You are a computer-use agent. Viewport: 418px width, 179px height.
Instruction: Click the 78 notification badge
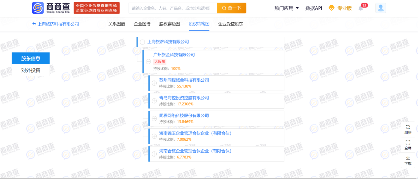pyautogui.click(x=364, y=5)
